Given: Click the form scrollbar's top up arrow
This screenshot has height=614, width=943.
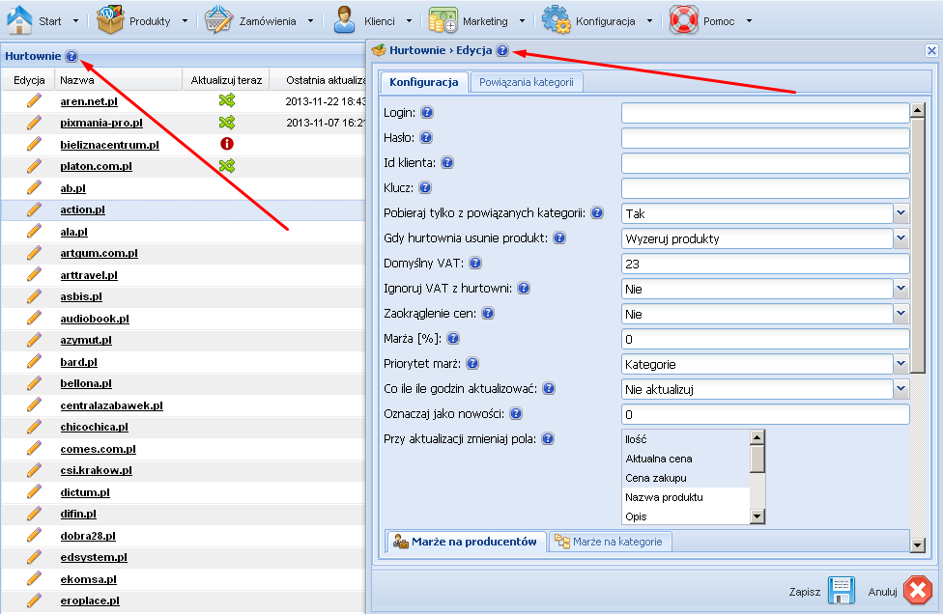Looking at the screenshot, I should click(x=917, y=110).
